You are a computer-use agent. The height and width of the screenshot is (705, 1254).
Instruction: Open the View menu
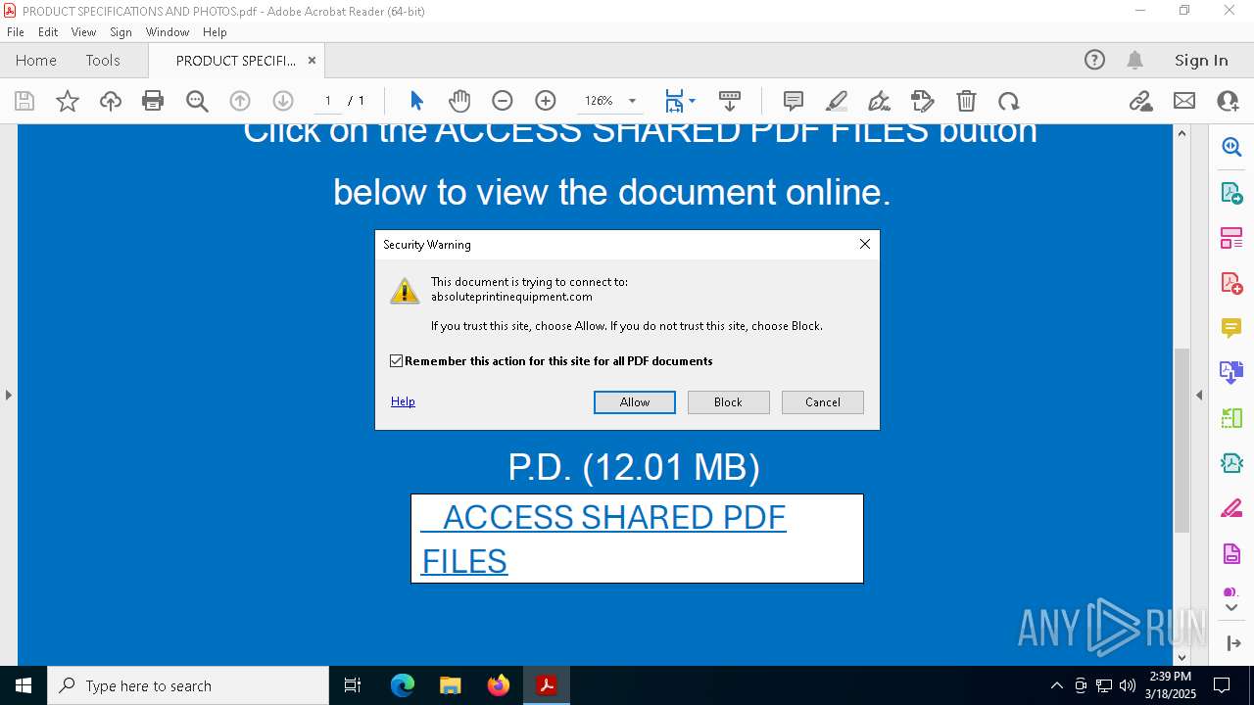coord(84,32)
